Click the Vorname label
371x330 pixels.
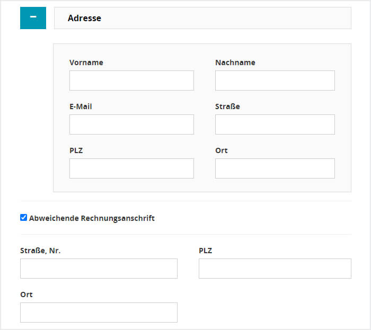pos(86,63)
